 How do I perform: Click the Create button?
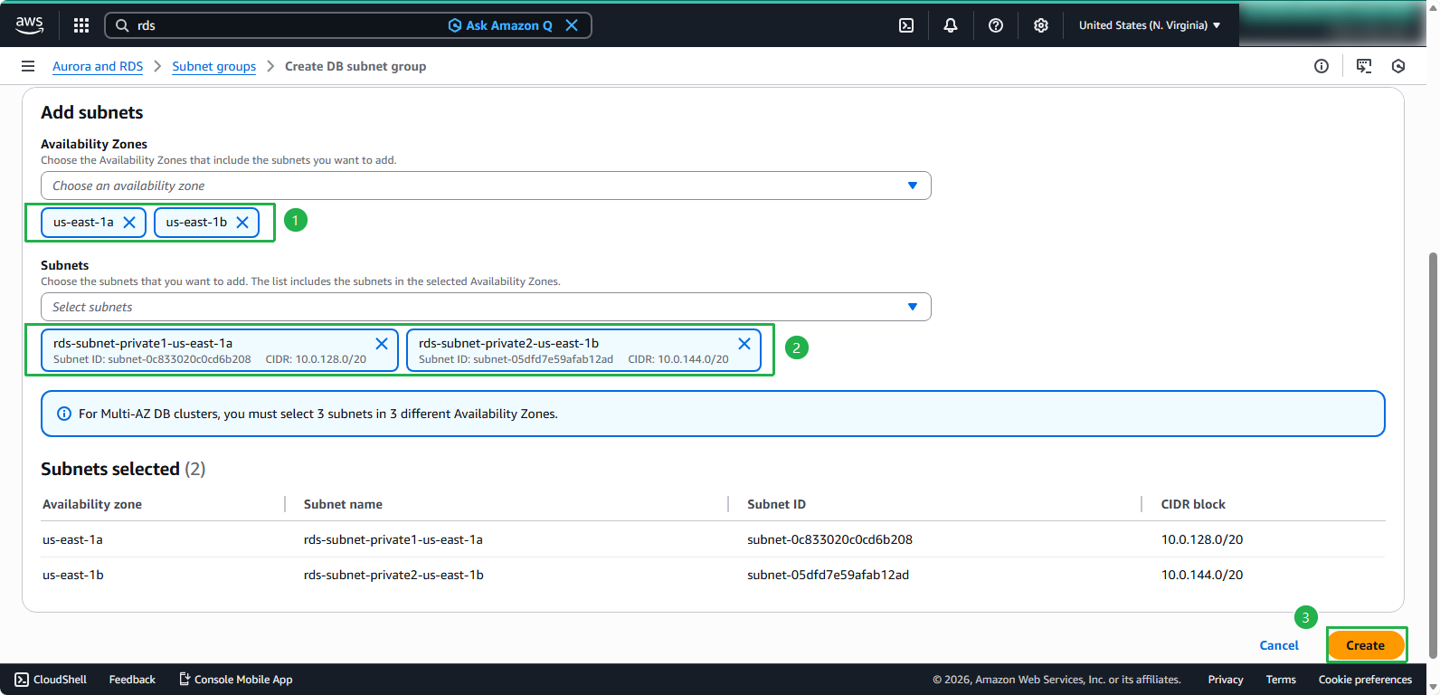(x=1366, y=645)
